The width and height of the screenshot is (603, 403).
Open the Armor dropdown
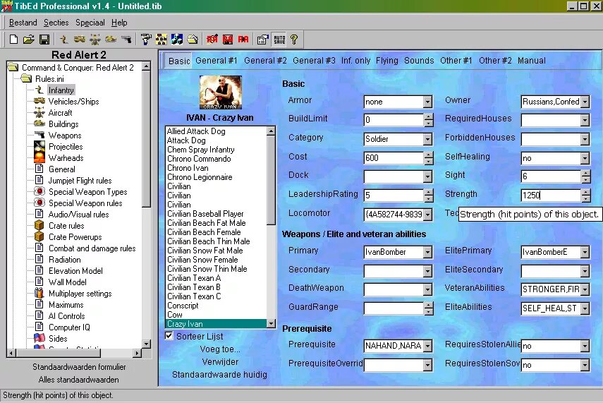(x=427, y=102)
